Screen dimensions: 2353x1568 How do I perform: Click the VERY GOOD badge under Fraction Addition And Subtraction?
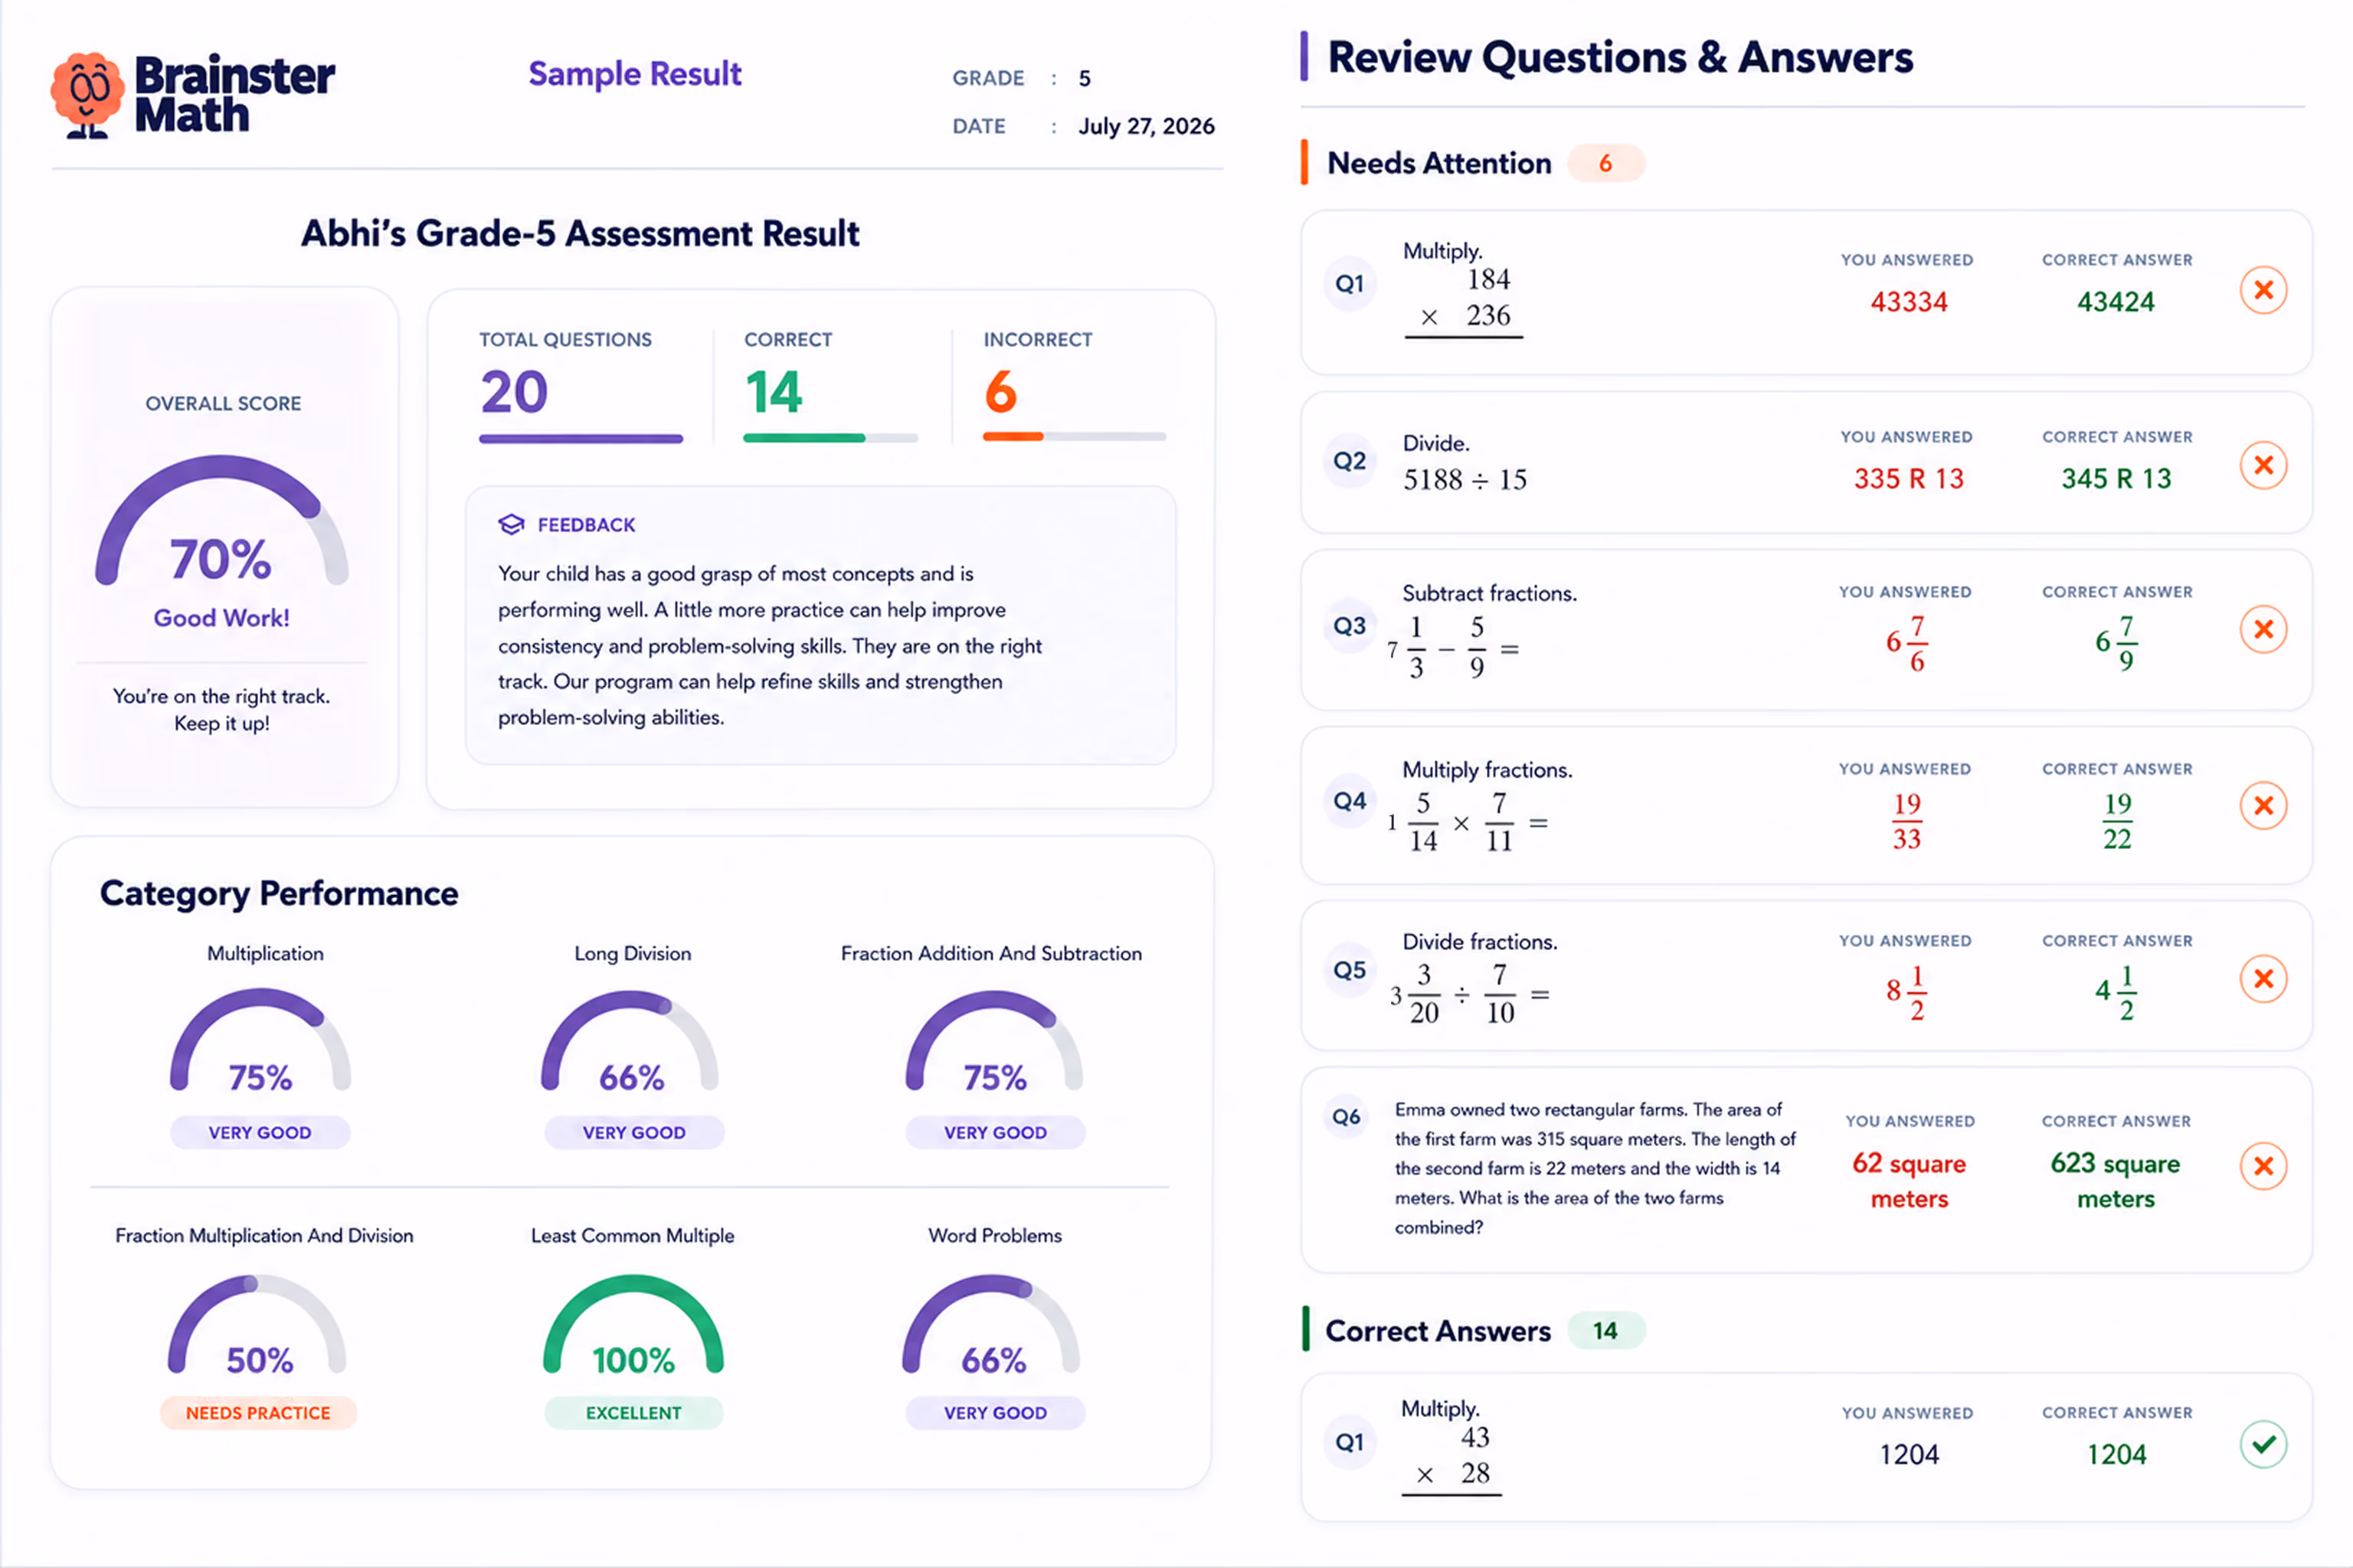point(996,1133)
